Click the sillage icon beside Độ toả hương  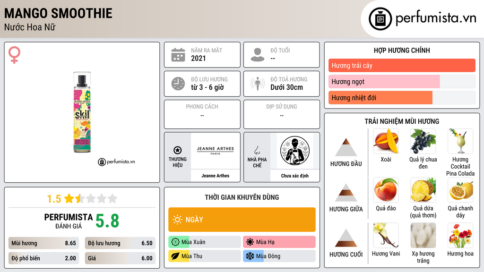click(x=258, y=84)
